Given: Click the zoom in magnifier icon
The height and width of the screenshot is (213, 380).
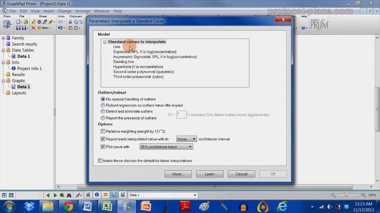Looking at the screenshot, I should (363, 195).
